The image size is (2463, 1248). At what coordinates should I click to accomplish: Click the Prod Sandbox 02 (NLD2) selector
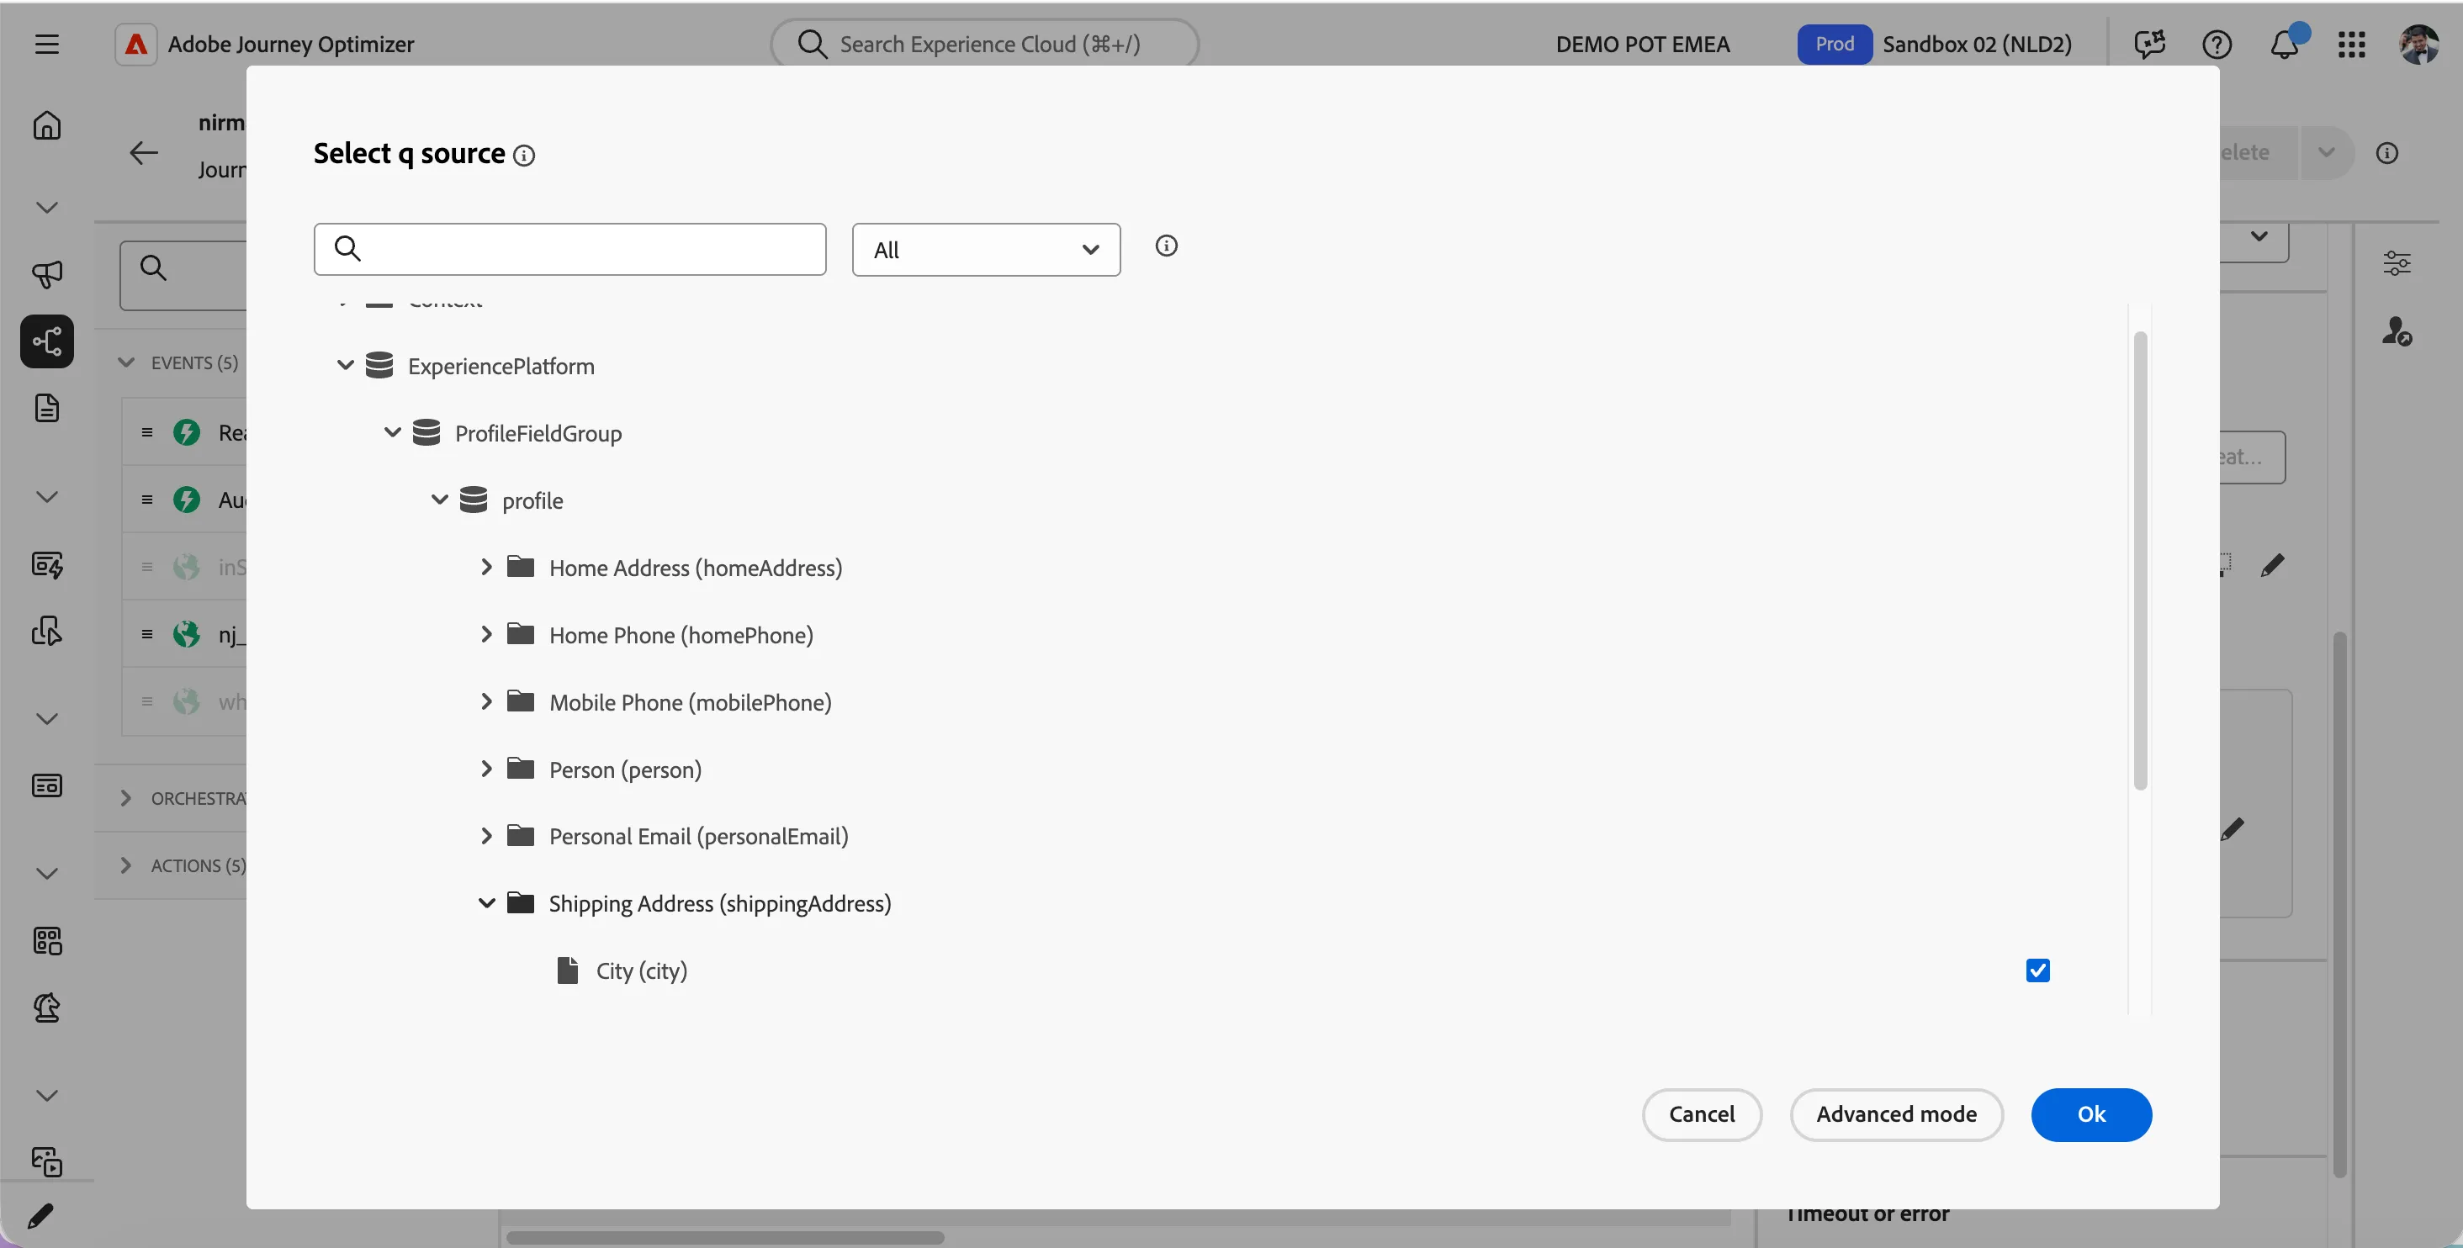click(1934, 44)
